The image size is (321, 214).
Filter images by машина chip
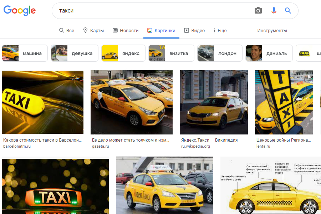25,53
